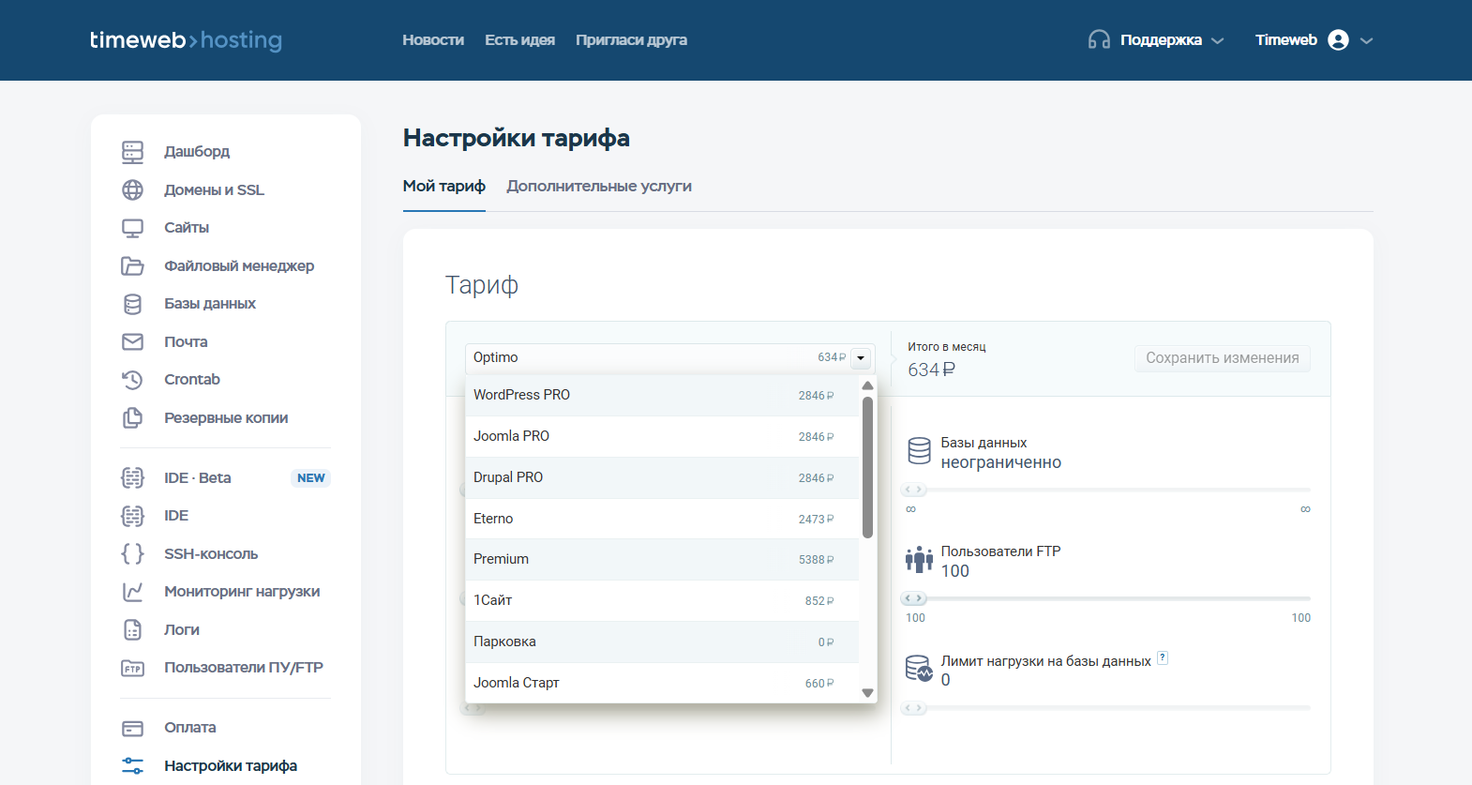The image size is (1472, 785).
Task: Click the Пригласи друга link
Action: (x=632, y=40)
